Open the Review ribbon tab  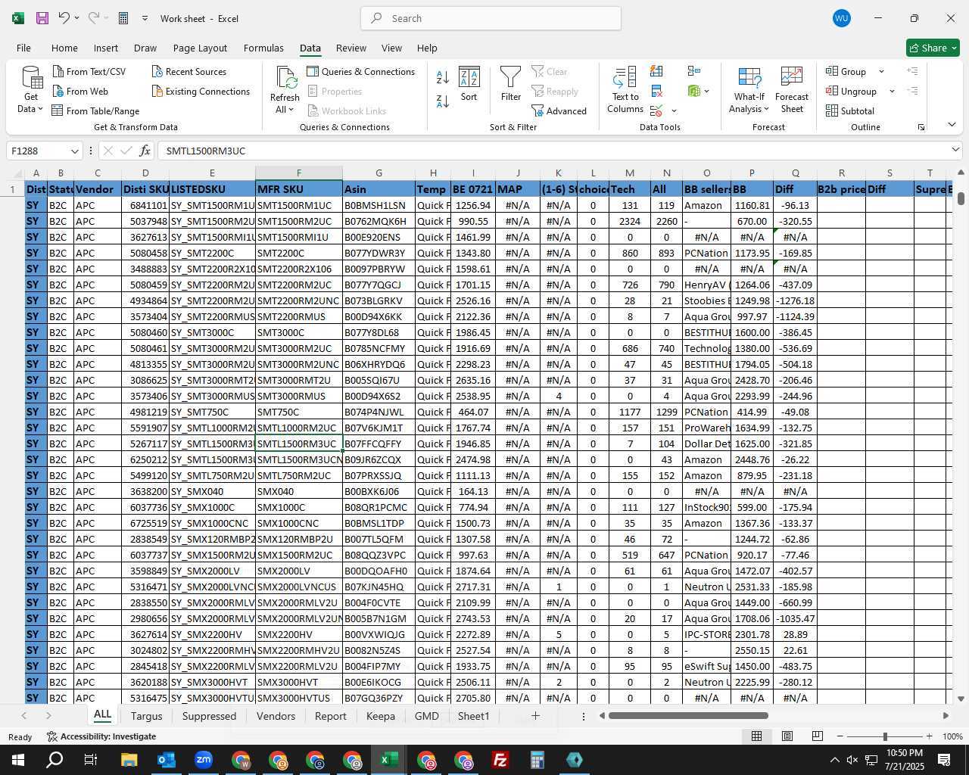tap(351, 48)
